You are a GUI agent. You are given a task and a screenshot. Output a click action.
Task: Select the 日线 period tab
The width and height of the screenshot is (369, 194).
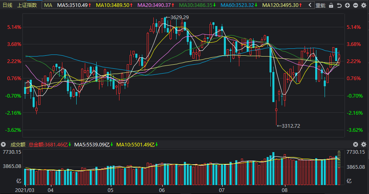tap(8, 5)
